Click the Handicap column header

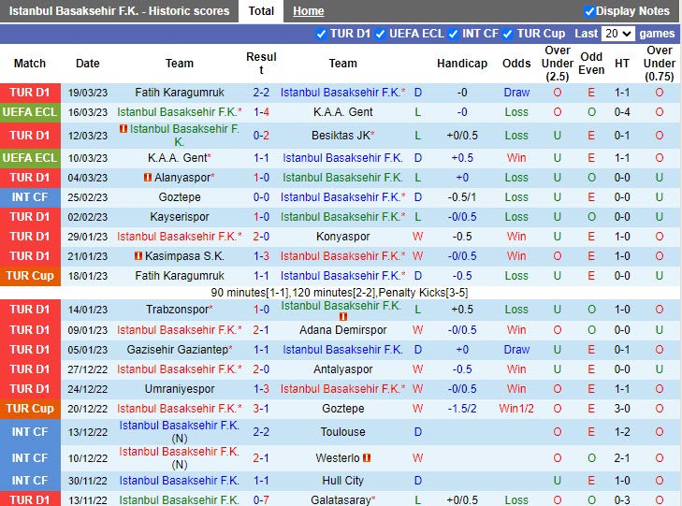pos(462,64)
